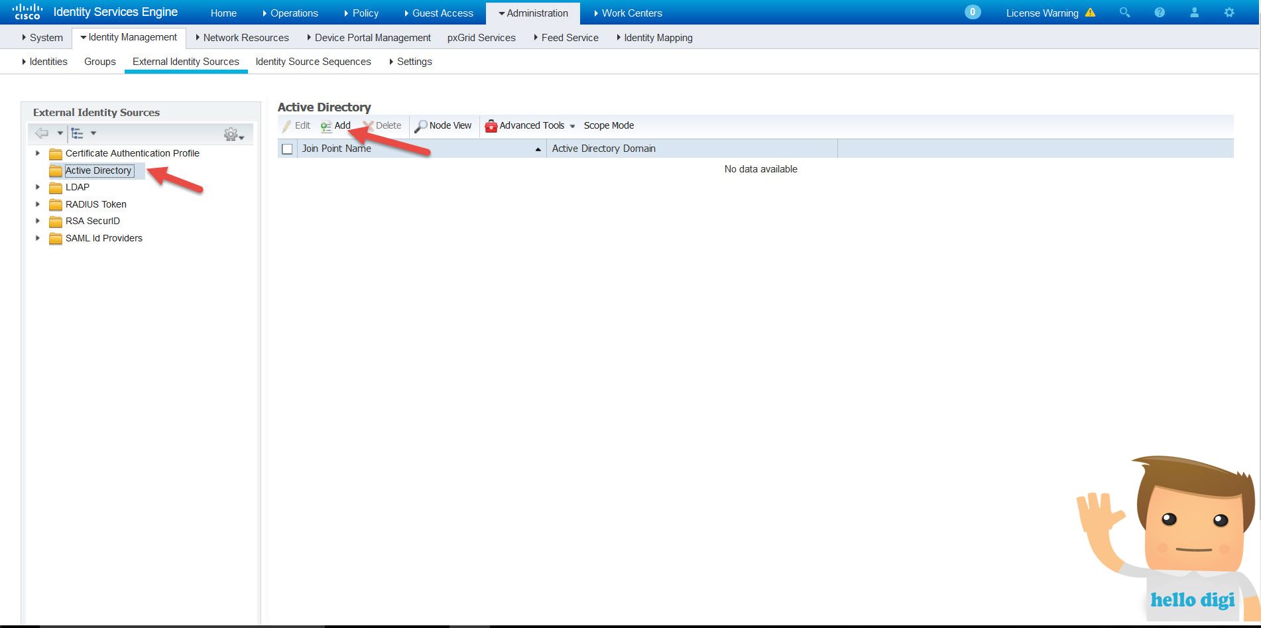
Task: Open Device Portal Management submenu
Action: (x=369, y=38)
